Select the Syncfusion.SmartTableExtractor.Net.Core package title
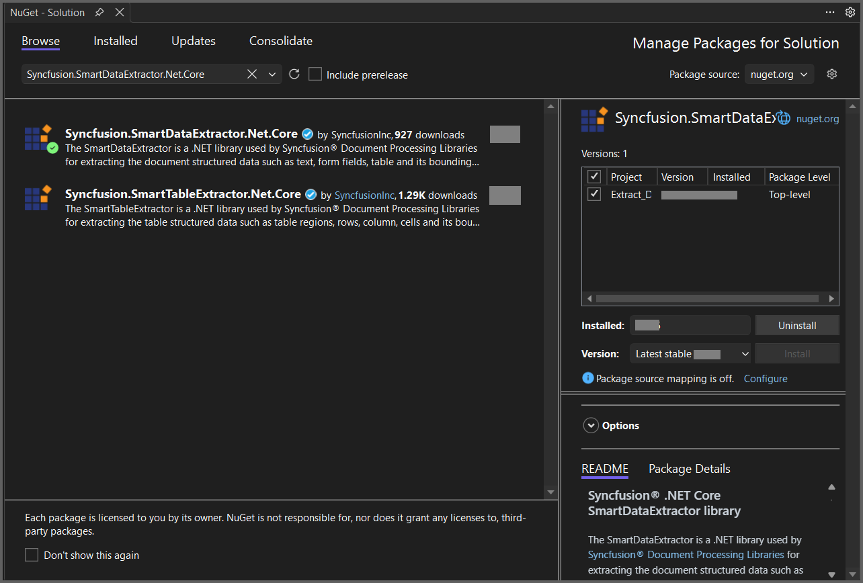863x583 pixels. [183, 194]
